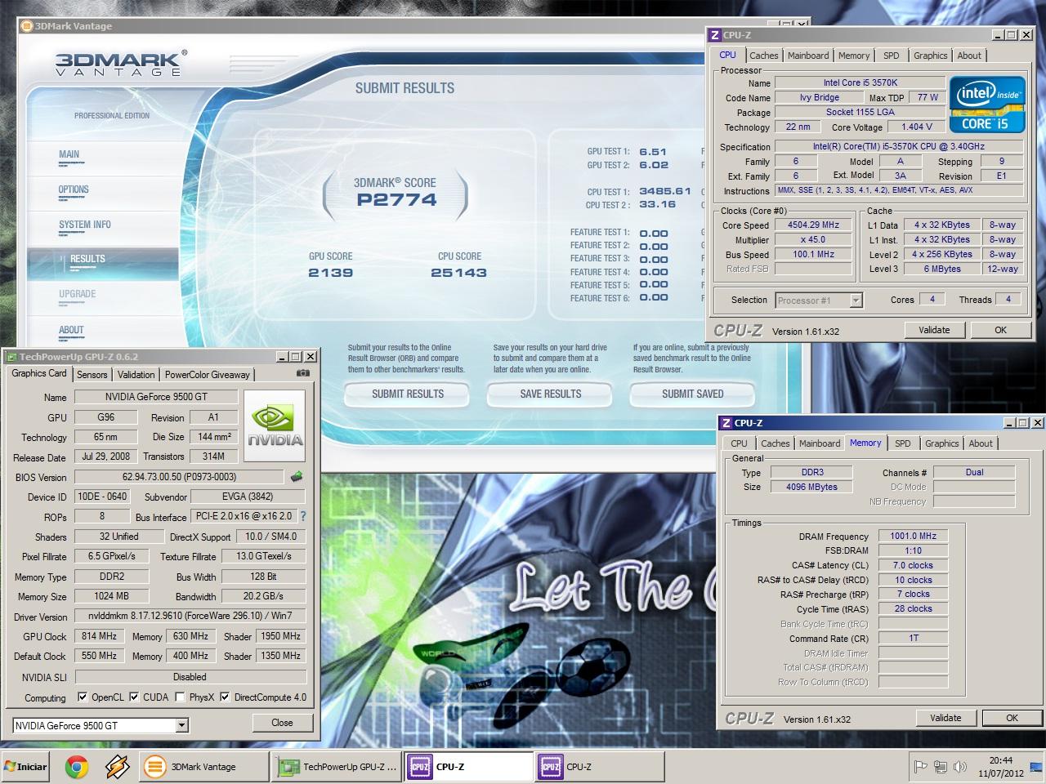Click the CPU name Intel Core i5 3570K
Image resolution: width=1046 pixels, height=784 pixels.
point(860,82)
